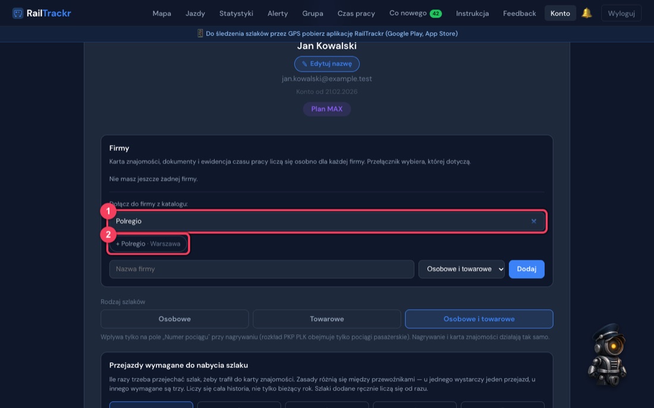This screenshot has height=408, width=654.
Task: Click the Przejazdy wymagane do nabycia szlaku heading
Action: (178, 365)
